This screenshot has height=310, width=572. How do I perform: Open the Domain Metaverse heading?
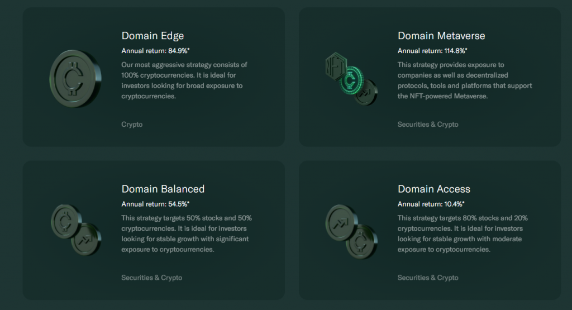click(x=441, y=36)
